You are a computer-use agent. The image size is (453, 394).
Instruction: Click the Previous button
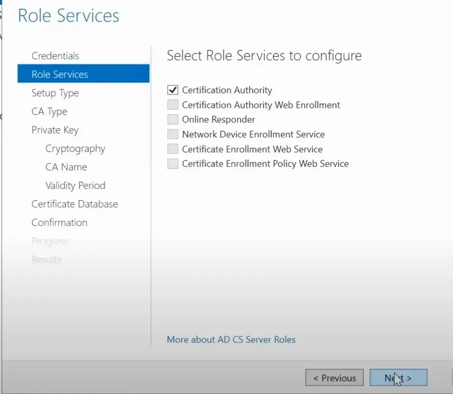pyautogui.click(x=334, y=378)
